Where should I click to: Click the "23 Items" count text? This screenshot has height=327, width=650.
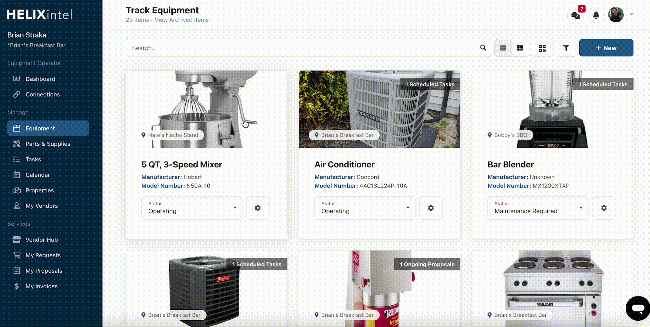[137, 20]
